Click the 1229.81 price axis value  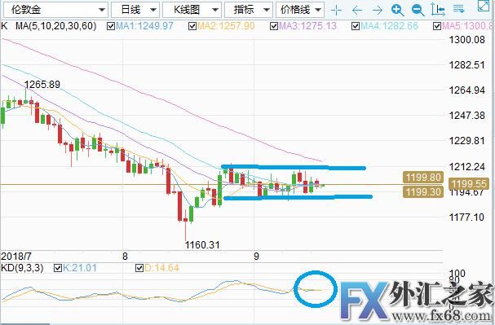pyautogui.click(x=467, y=141)
